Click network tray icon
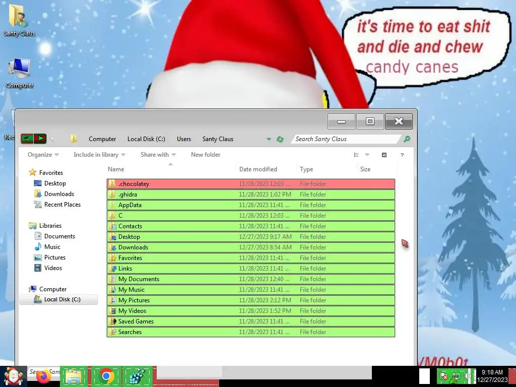The image size is (516, 387). coord(456,376)
